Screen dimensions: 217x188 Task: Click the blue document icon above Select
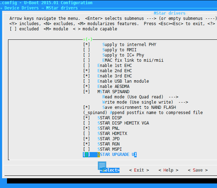point(102,165)
